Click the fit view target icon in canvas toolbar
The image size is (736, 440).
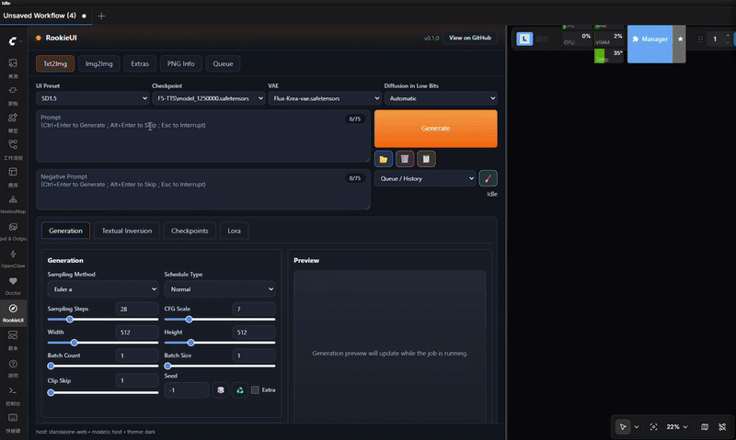(x=653, y=427)
